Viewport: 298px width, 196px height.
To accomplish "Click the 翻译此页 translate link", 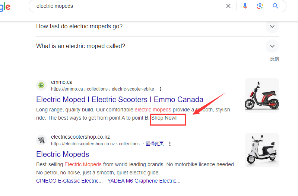I will (x=155, y=144).
